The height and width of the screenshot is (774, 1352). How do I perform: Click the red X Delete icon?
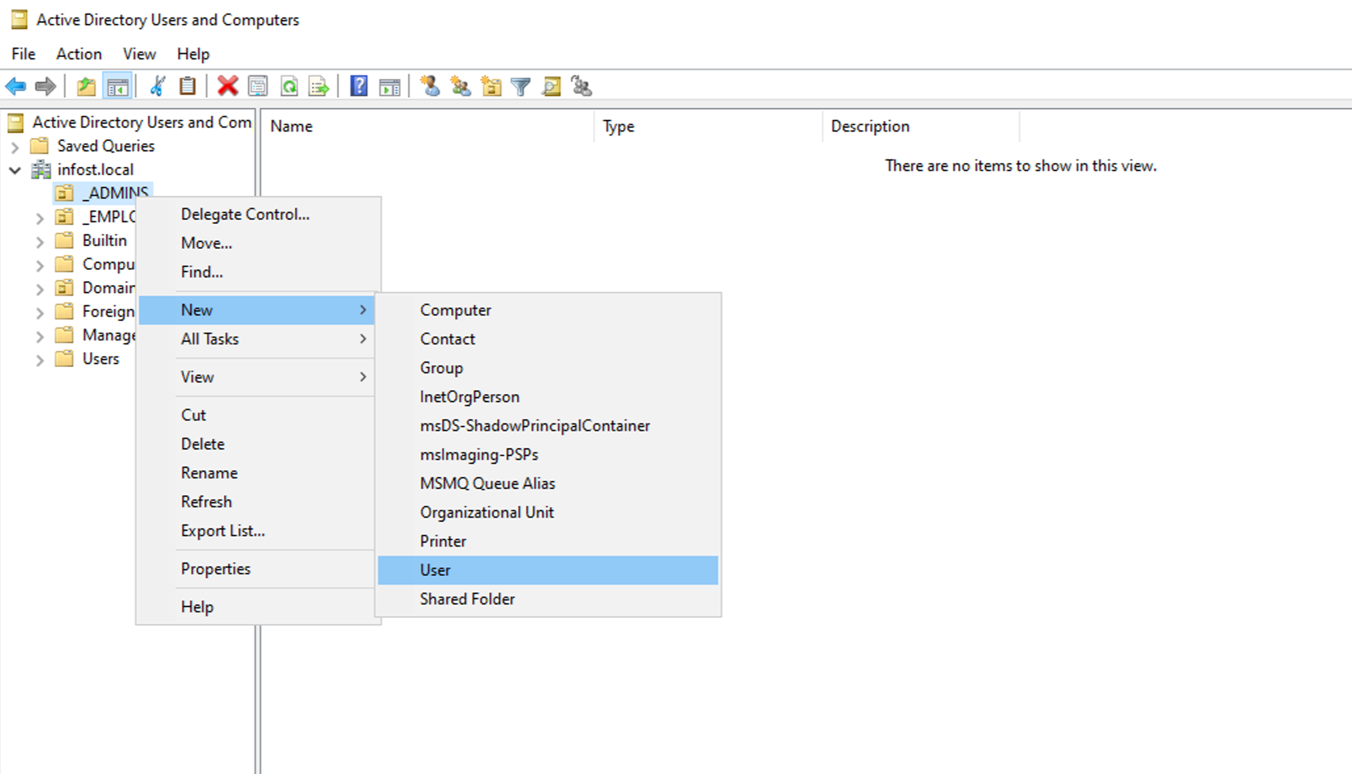point(228,86)
